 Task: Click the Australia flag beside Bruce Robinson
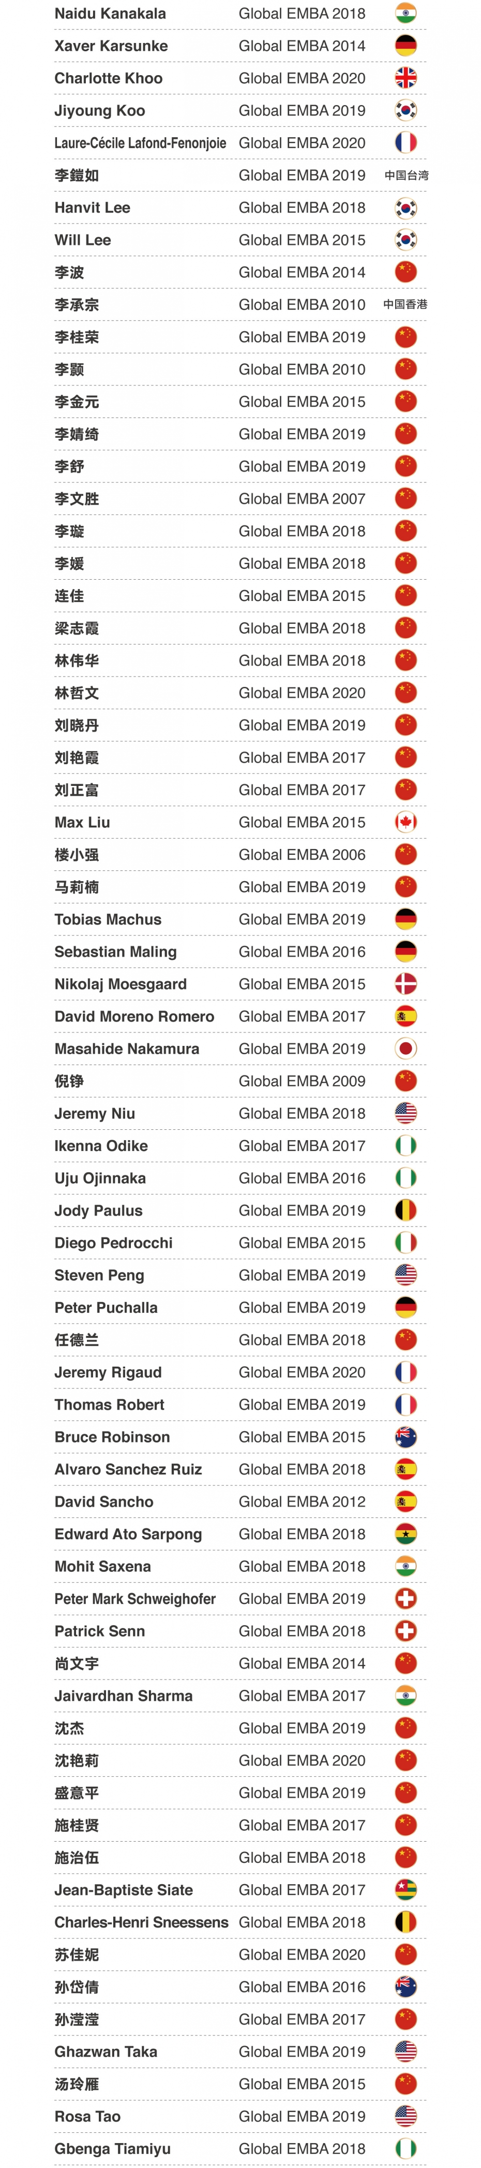[405, 1437]
